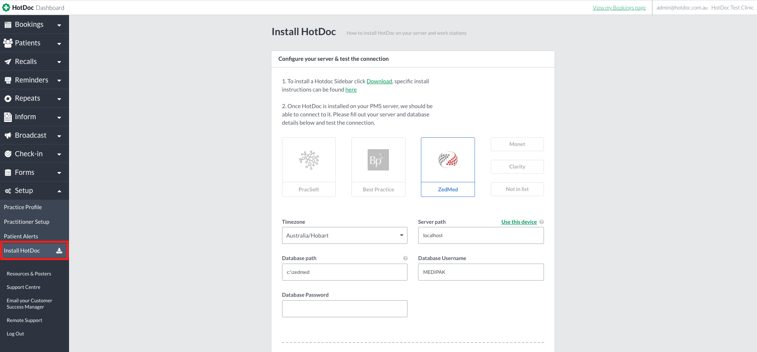
Task: Select the ZedMed globe logo
Action: click(x=448, y=160)
